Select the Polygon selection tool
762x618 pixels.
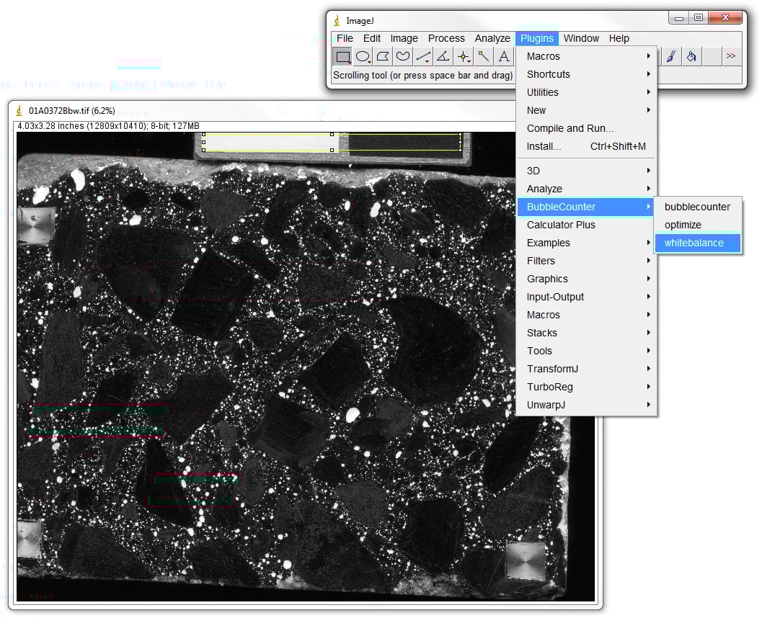tap(384, 57)
